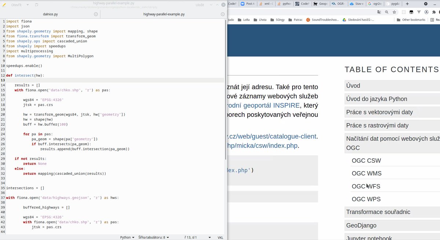
Task: Bookmark this page with the star icon
Action: coord(394,12)
